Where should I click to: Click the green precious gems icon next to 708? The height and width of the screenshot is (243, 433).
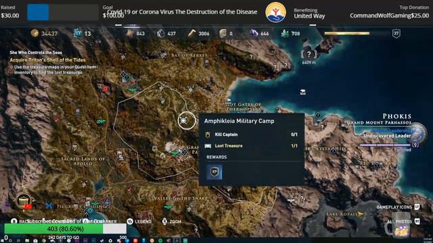coord(285,33)
